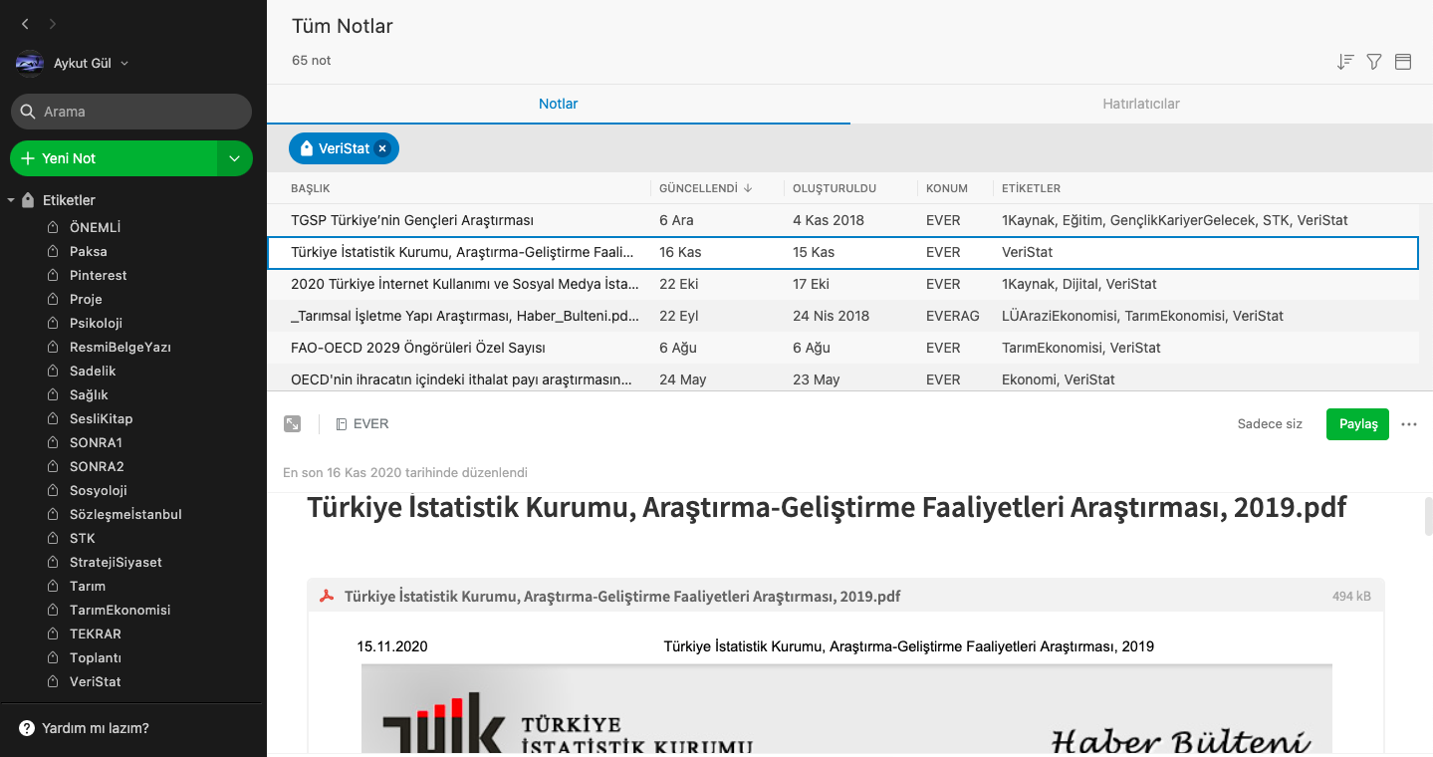Open the sort options icon
The image size is (1433, 757).
(1345, 62)
